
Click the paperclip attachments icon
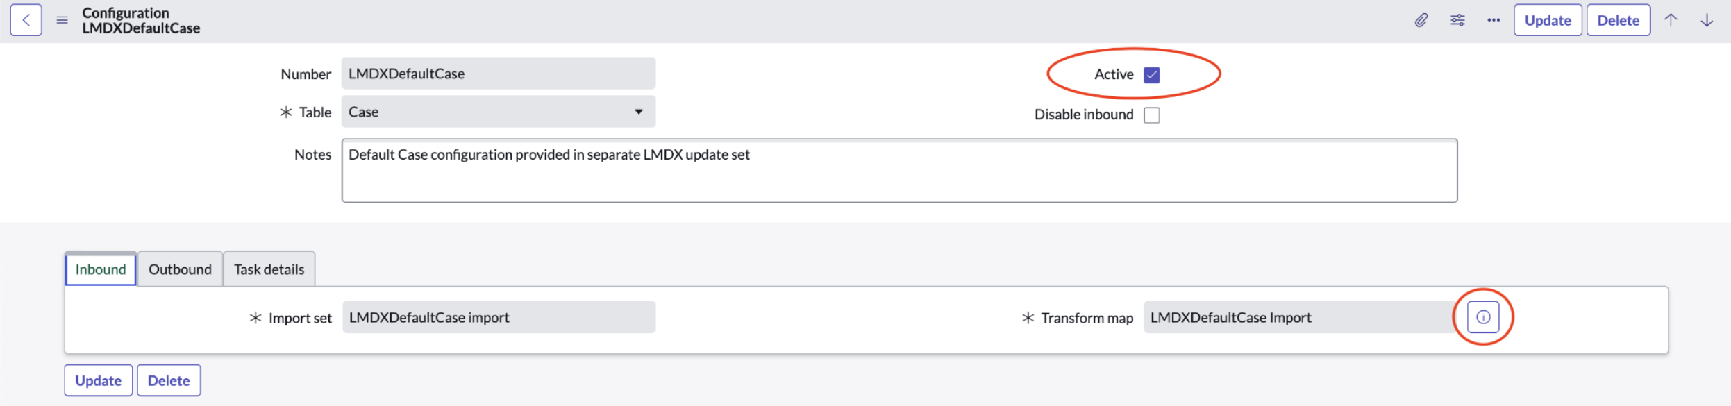[x=1421, y=20]
